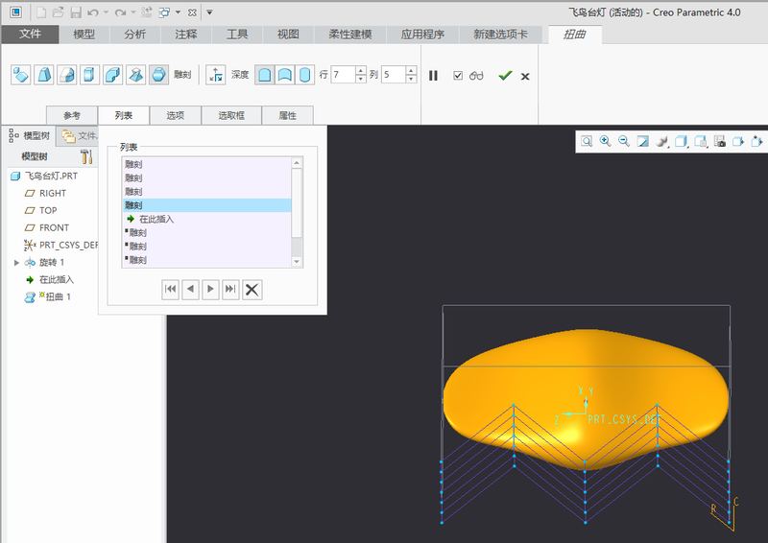This screenshot has height=543, width=768.
Task: Select the Transform warp tool icon
Action: 20,75
